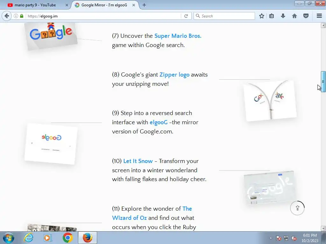Show site information icon in address bar

click(16, 16)
